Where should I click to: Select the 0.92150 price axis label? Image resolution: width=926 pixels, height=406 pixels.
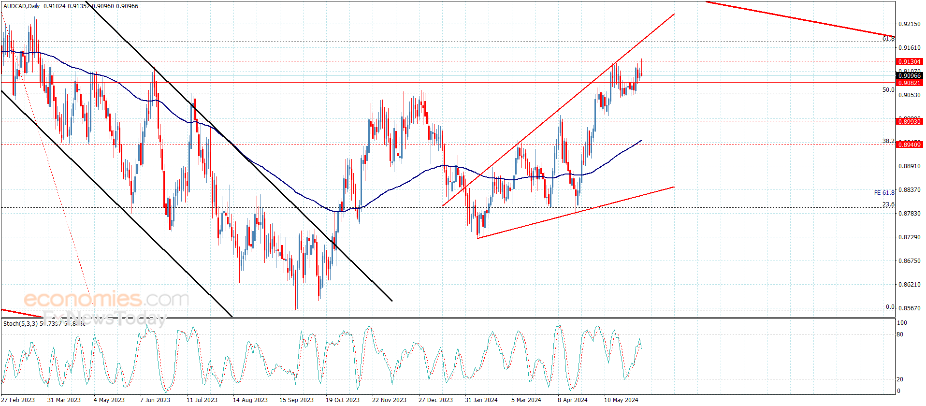pyautogui.click(x=909, y=24)
